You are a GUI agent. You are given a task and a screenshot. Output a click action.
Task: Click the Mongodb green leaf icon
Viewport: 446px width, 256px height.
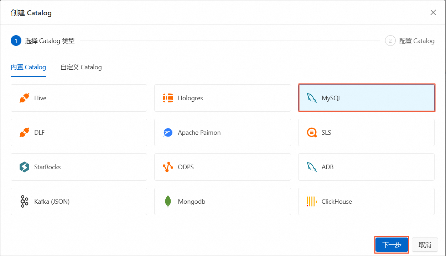click(168, 202)
